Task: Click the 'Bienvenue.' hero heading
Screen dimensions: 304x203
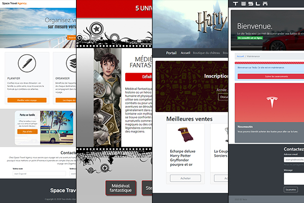Action: tap(254, 26)
